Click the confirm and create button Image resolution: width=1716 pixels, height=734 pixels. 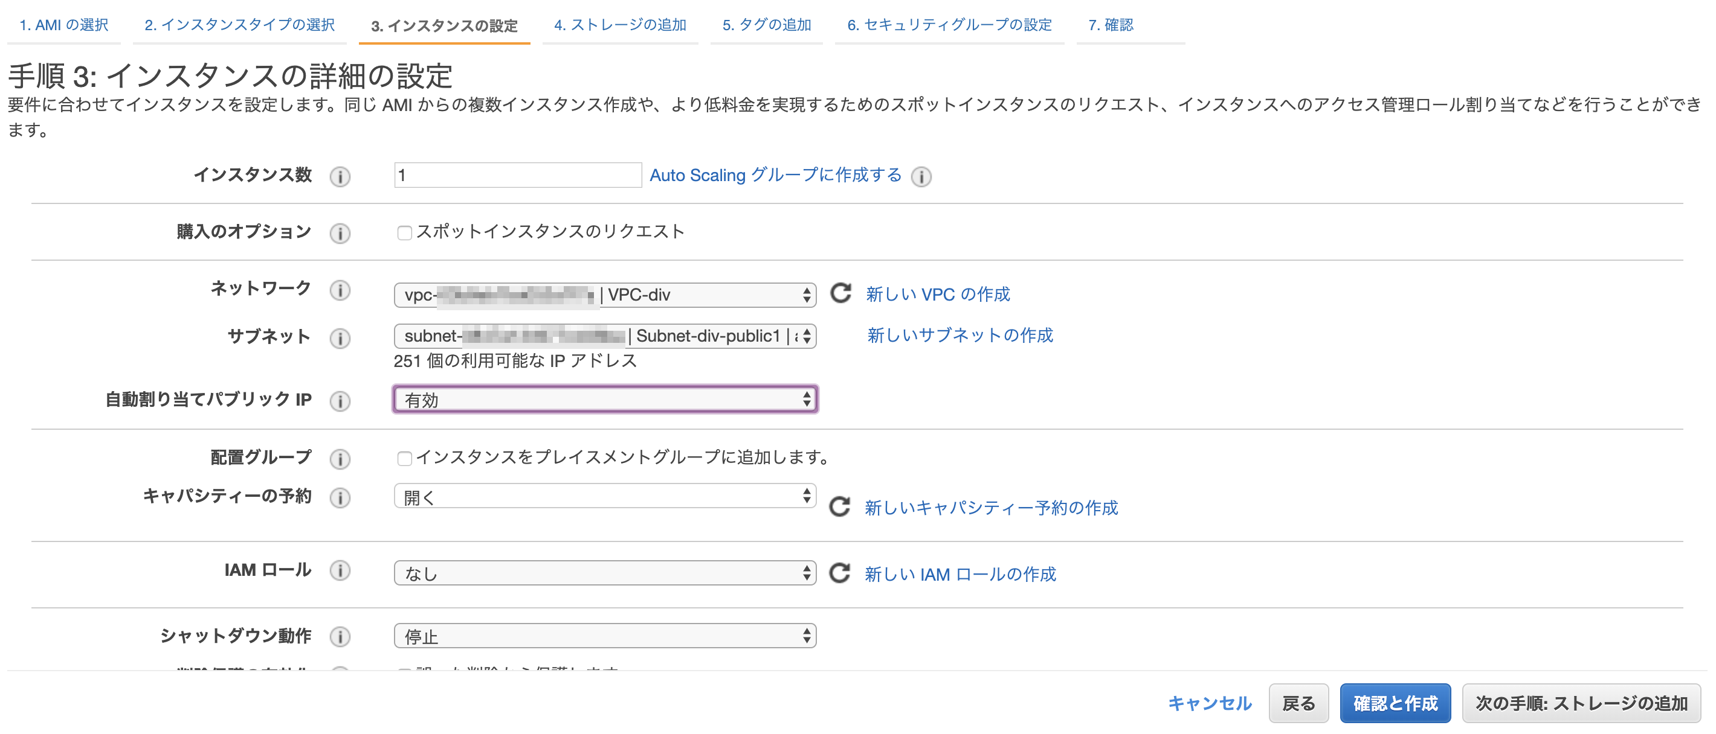pos(1395,703)
